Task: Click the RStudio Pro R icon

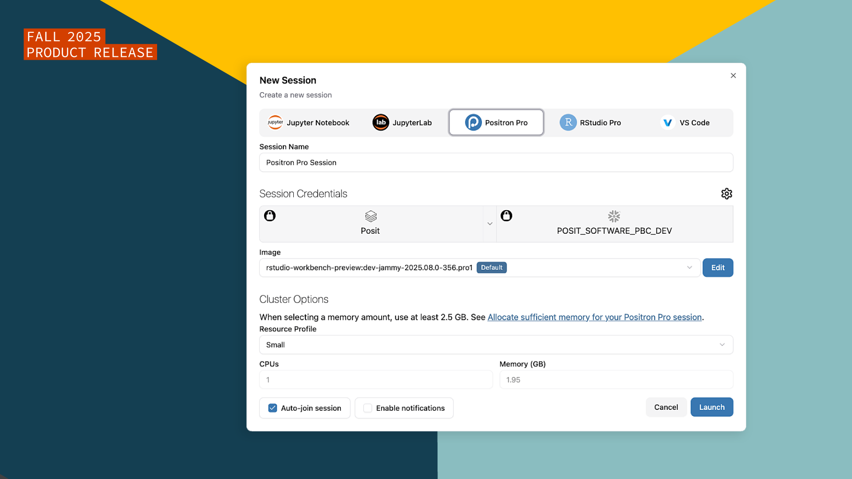Action: coord(568,122)
